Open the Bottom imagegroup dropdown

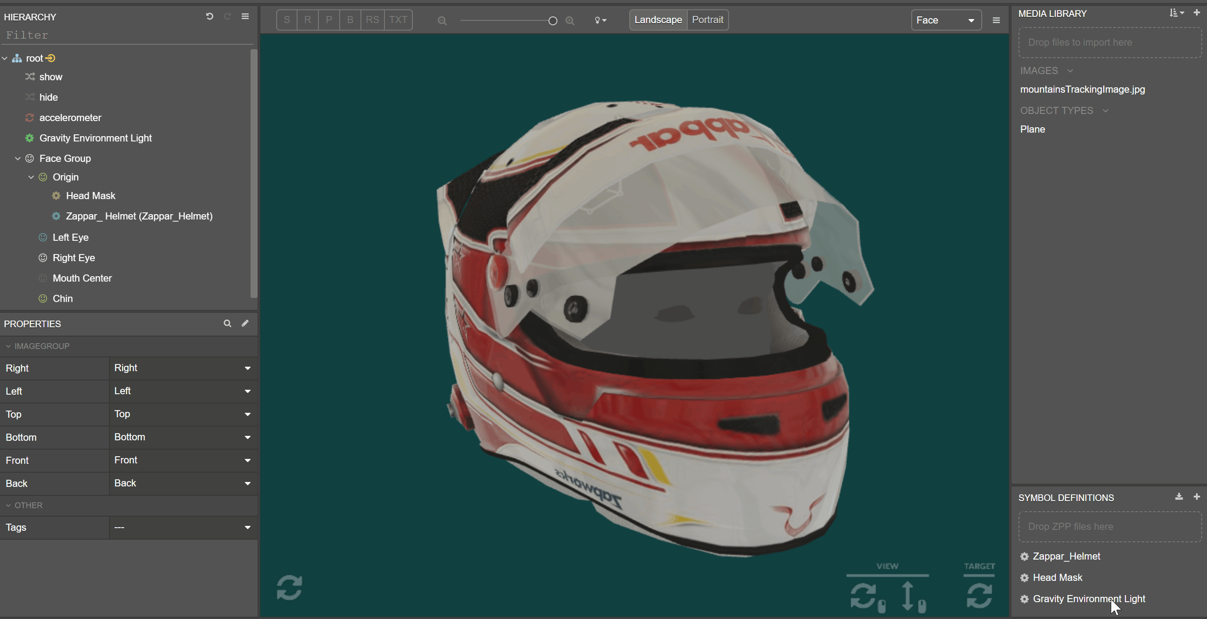pyautogui.click(x=183, y=437)
